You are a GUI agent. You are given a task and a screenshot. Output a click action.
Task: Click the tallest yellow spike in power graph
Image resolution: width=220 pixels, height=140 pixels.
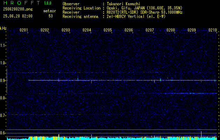(x=201, y=135)
